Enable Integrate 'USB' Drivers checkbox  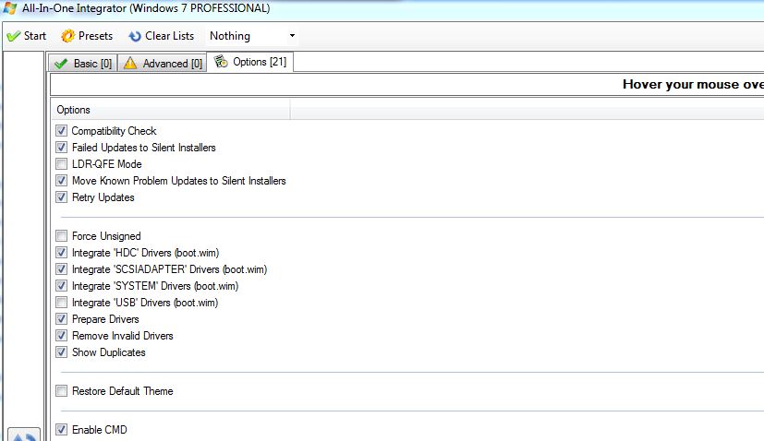click(x=61, y=303)
